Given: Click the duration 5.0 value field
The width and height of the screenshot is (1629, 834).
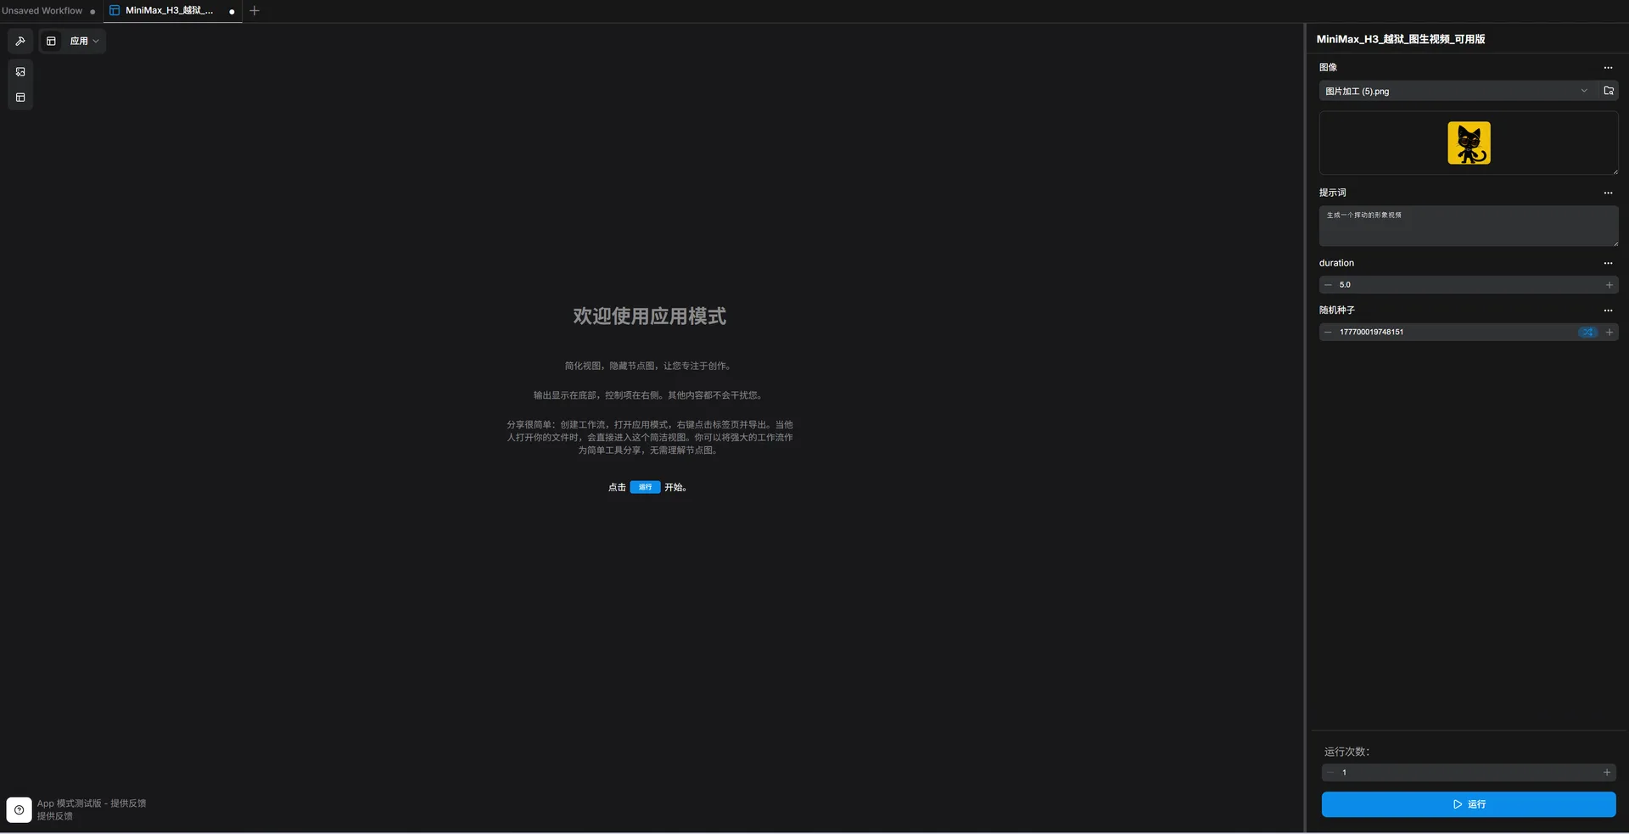Looking at the screenshot, I should coord(1469,285).
